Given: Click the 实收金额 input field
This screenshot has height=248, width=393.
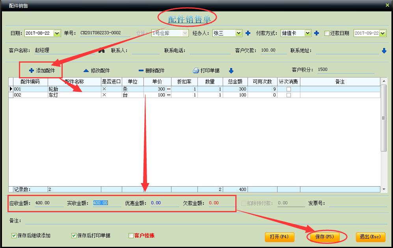Looking at the screenshot, I should (x=106, y=203).
